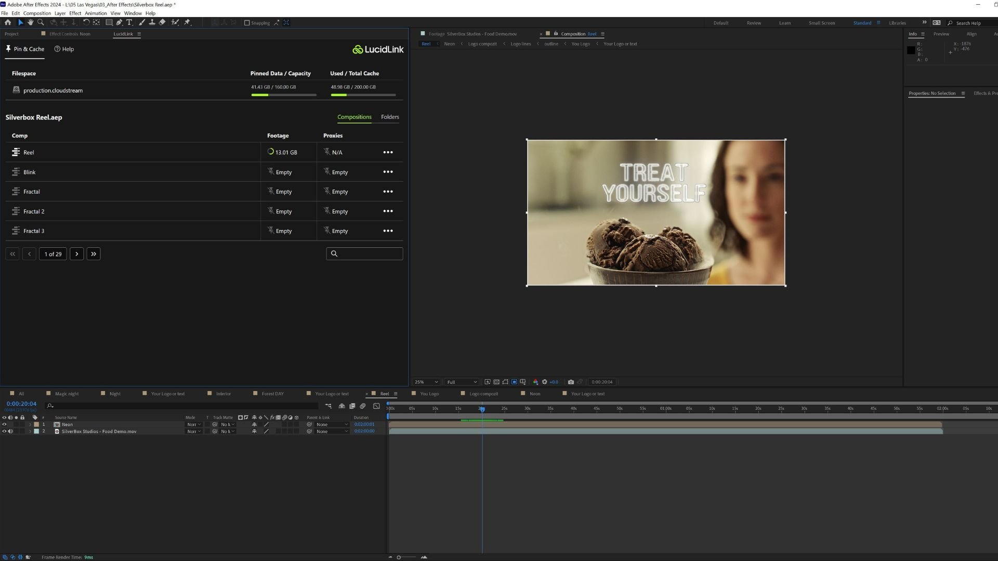Open the Animation menu

coord(96,13)
